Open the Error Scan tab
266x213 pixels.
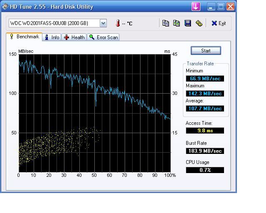[103, 37]
